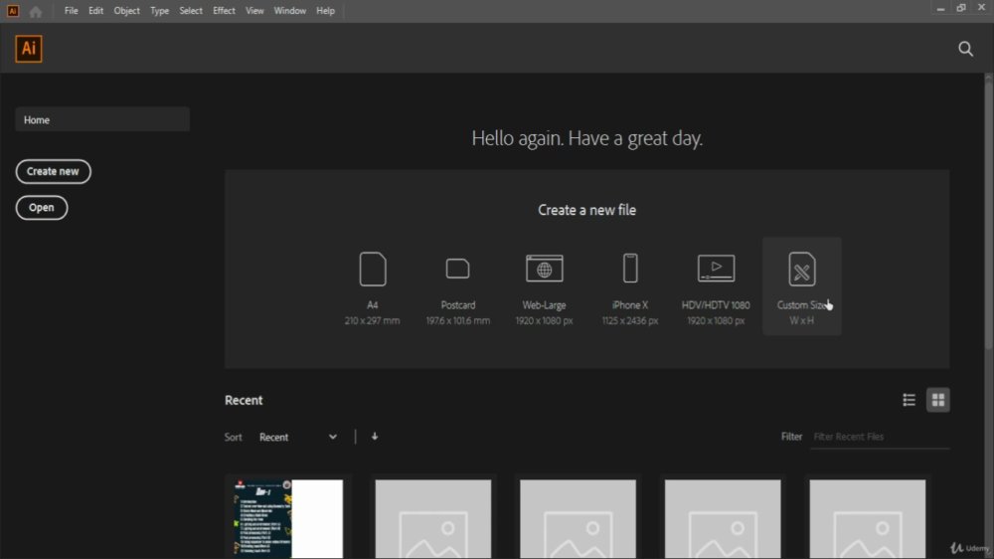Click the Open button

42,208
